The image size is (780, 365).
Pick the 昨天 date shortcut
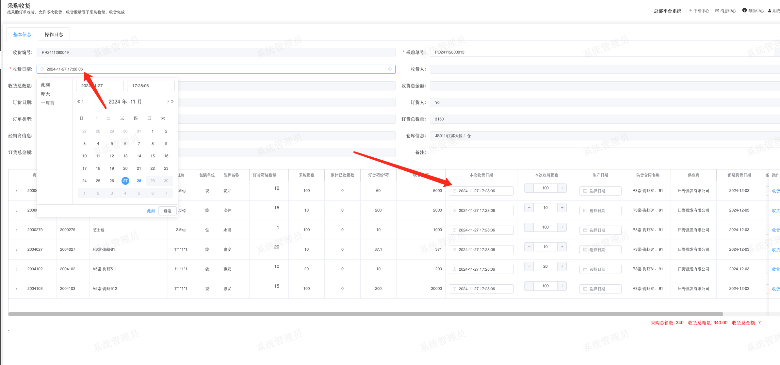pos(45,94)
